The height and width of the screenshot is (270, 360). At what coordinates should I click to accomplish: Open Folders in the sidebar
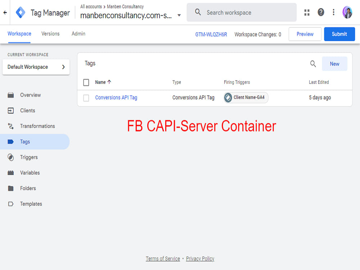[28, 188]
